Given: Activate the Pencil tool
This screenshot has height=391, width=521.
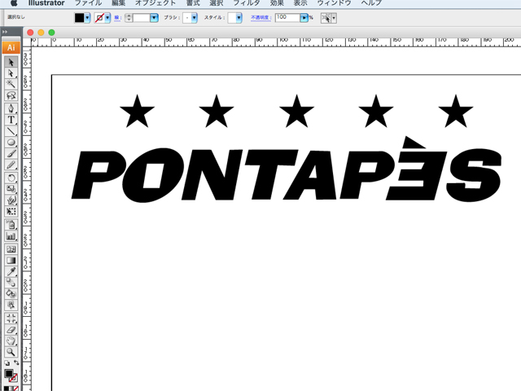Looking at the screenshot, I should (11, 165).
